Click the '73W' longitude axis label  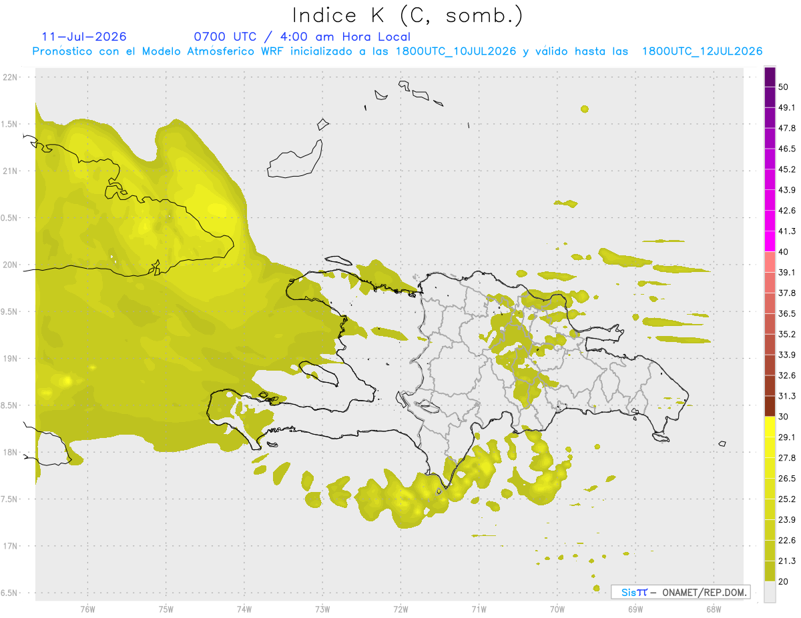(x=322, y=609)
